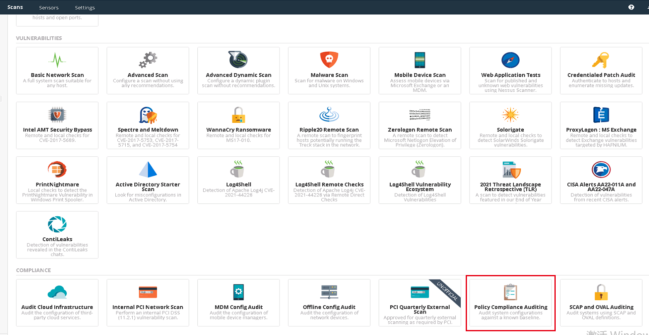Click the MDM Config Audit description text
The width and height of the screenshot is (649, 335).
pyautogui.click(x=238, y=315)
